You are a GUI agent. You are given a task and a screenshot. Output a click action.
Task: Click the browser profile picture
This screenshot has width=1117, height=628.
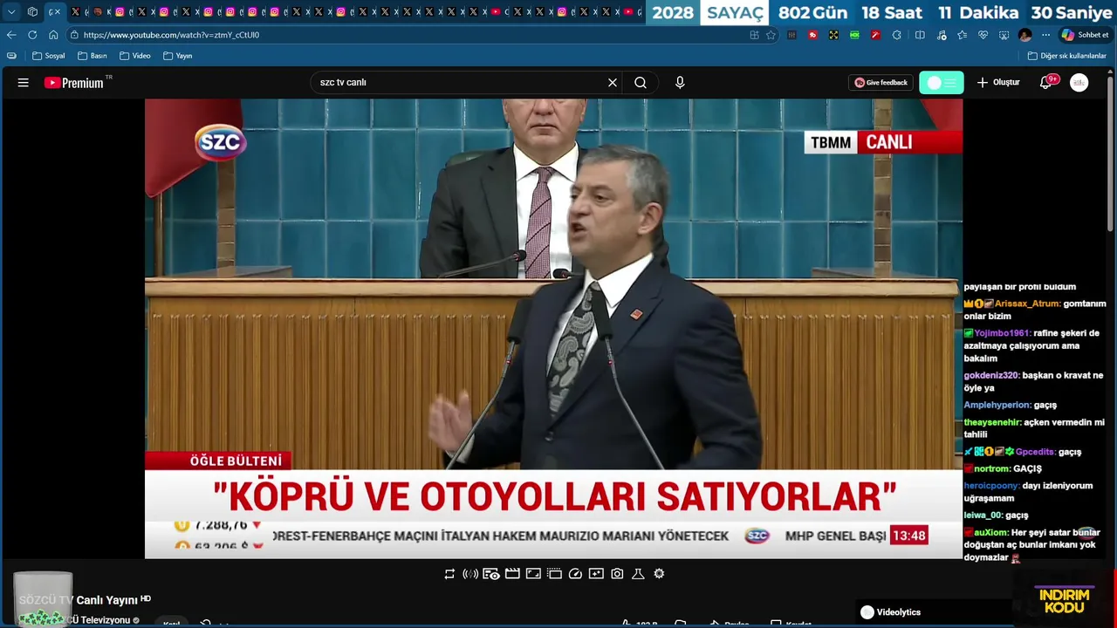pyautogui.click(x=1024, y=35)
